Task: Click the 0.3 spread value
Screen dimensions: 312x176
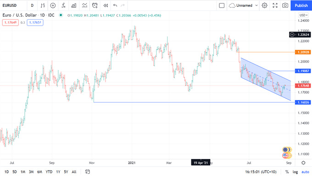Action: [22, 22]
